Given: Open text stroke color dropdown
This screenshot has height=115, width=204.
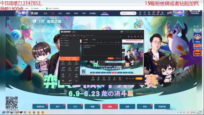Looking at the screenshot, I should (98, 42).
